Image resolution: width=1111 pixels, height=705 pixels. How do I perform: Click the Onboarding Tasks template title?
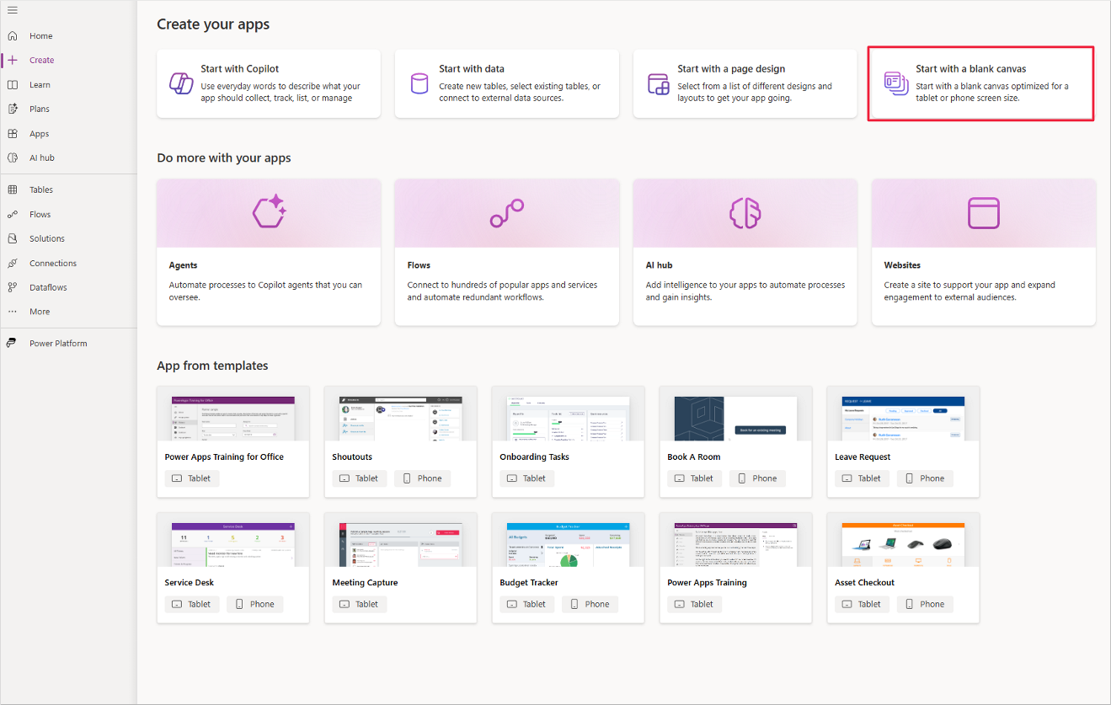coord(535,457)
